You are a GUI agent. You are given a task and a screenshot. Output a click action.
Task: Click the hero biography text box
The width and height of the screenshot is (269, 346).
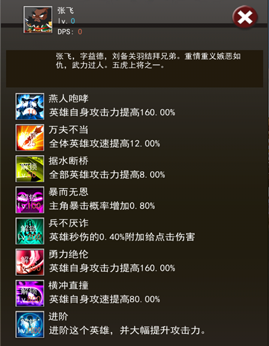tap(134, 69)
